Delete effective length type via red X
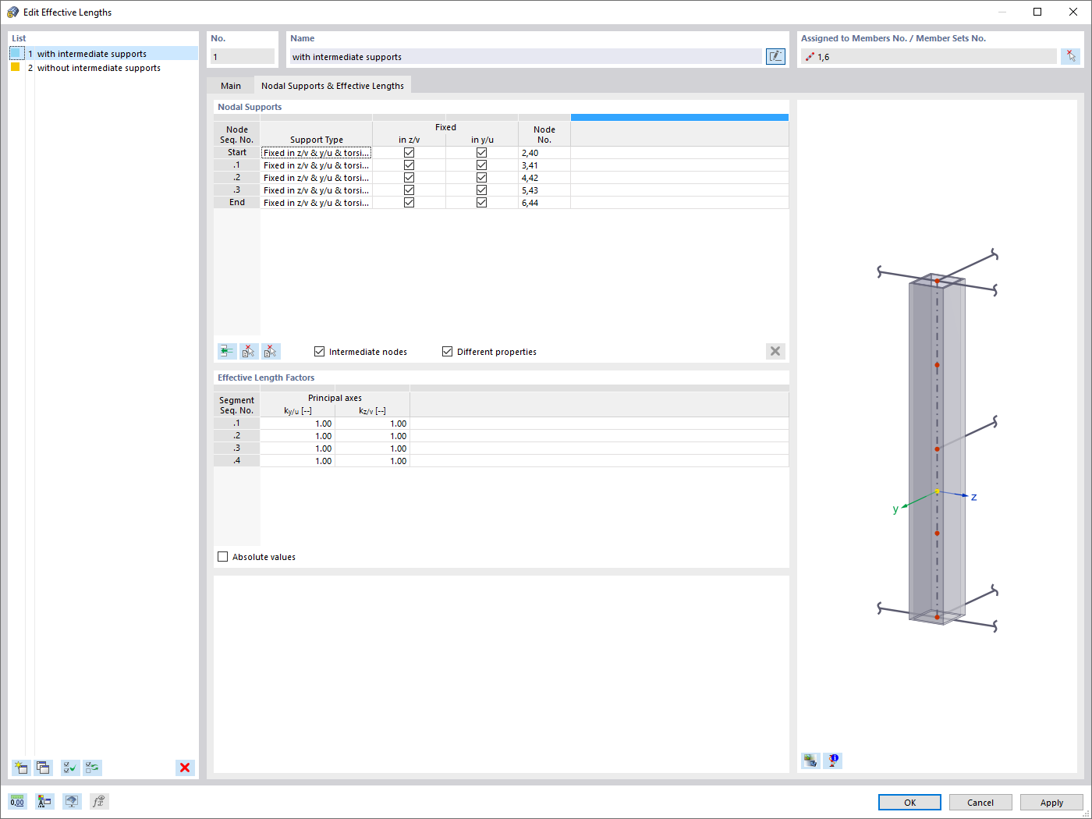The height and width of the screenshot is (819, 1092). coord(185,768)
